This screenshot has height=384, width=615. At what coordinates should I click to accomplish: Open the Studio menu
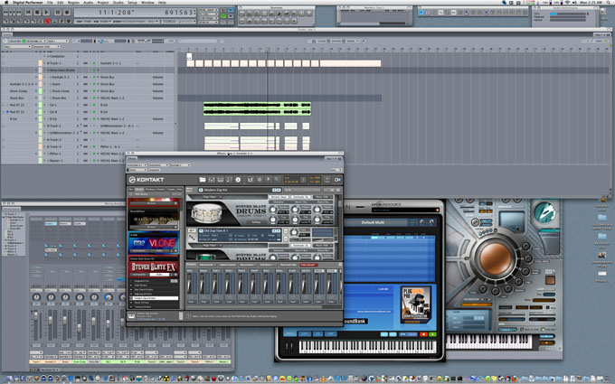[x=118, y=3]
